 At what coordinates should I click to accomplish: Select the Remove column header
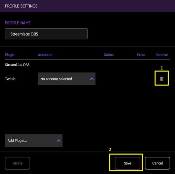(x=162, y=55)
